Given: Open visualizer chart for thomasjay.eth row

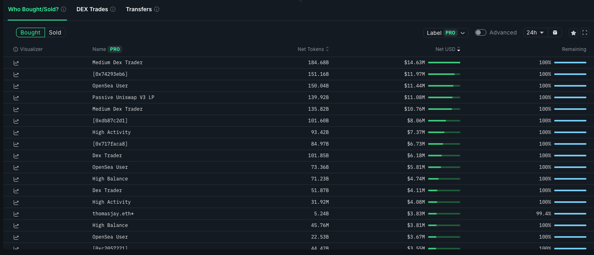Looking at the screenshot, I should pyautogui.click(x=16, y=214).
